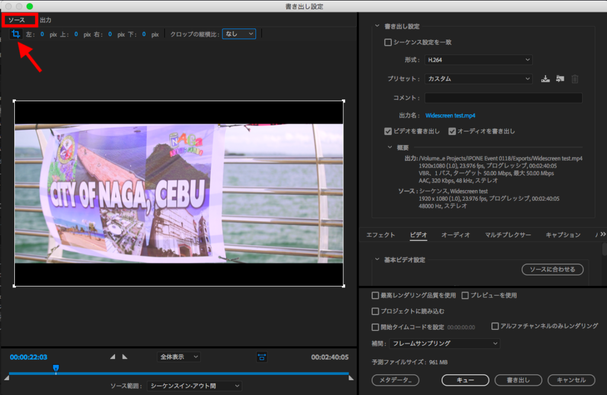The image size is (607, 395).
Task: Enable the シーケンス設定を一致 checkbox
Action: pyautogui.click(x=388, y=43)
